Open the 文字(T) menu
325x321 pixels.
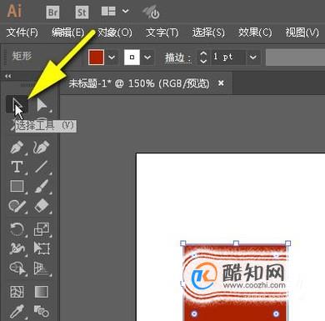click(x=162, y=33)
